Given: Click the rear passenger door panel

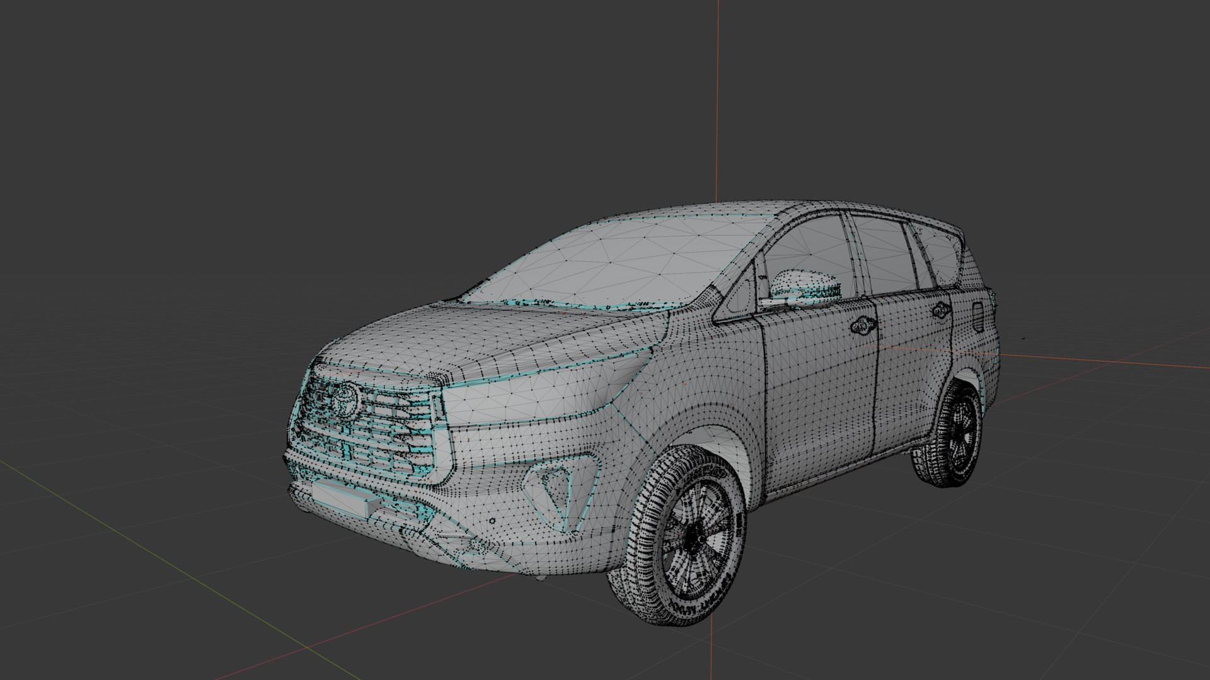Looking at the screenshot, I should coord(914,371).
